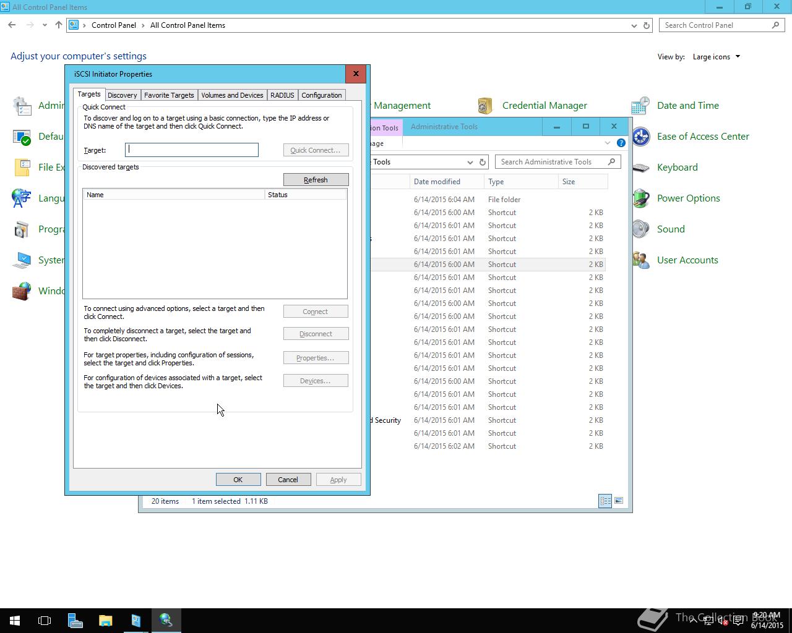Screen dimensions: 792x633
Task: Click the File Explorer Options icon
Action: click(22, 168)
